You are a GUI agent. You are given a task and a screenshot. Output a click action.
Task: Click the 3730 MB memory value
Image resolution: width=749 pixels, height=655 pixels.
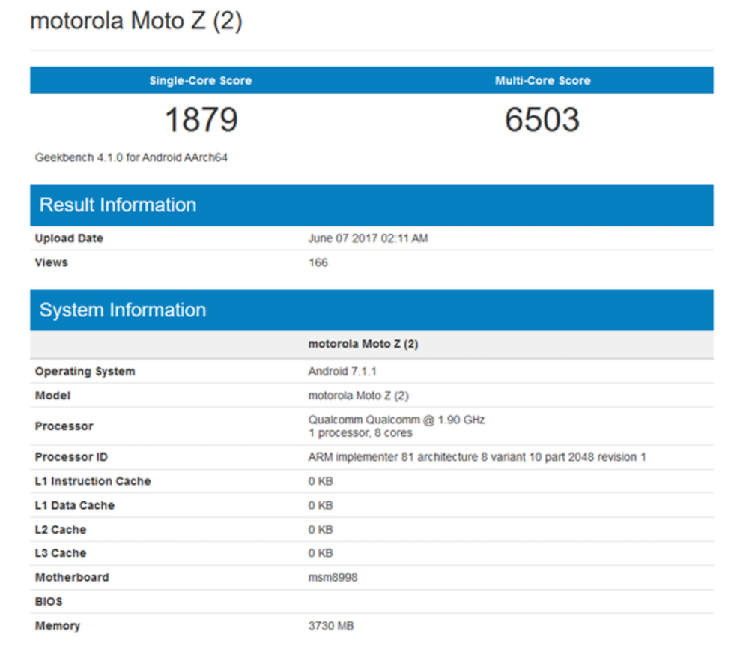tap(330, 626)
